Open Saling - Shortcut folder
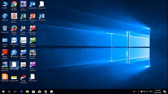The height and width of the screenshot is (94, 168). point(33,42)
